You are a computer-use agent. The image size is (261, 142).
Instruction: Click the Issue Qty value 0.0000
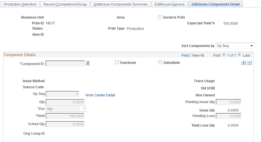pos(233,110)
